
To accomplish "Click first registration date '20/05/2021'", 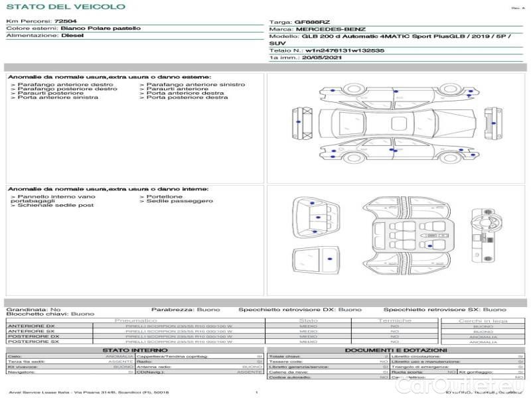I will 322,58.
